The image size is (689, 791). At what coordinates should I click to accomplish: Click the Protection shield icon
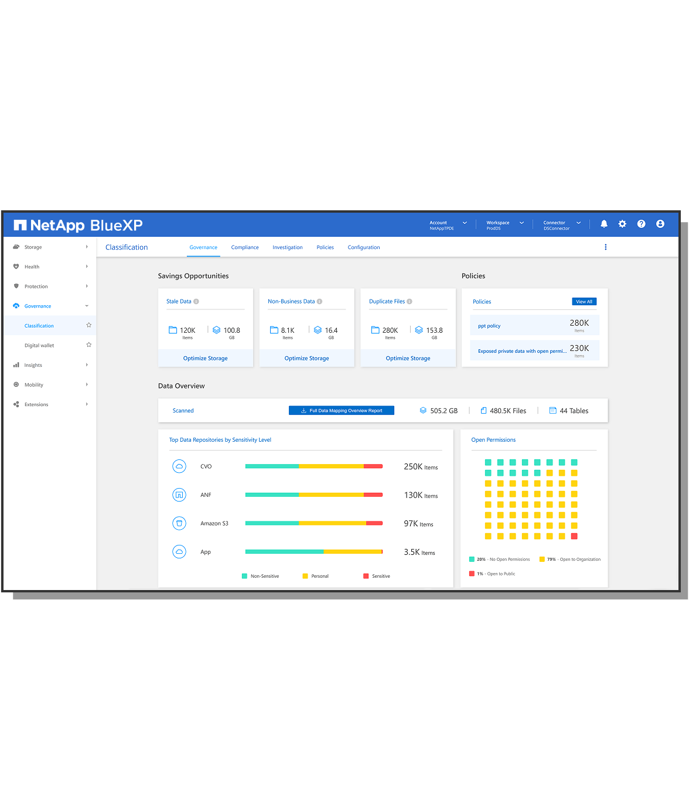coord(16,286)
